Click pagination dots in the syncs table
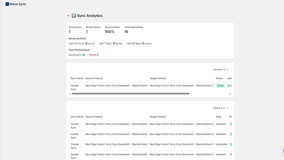284x160 pixels. click(x=219, y=70)
